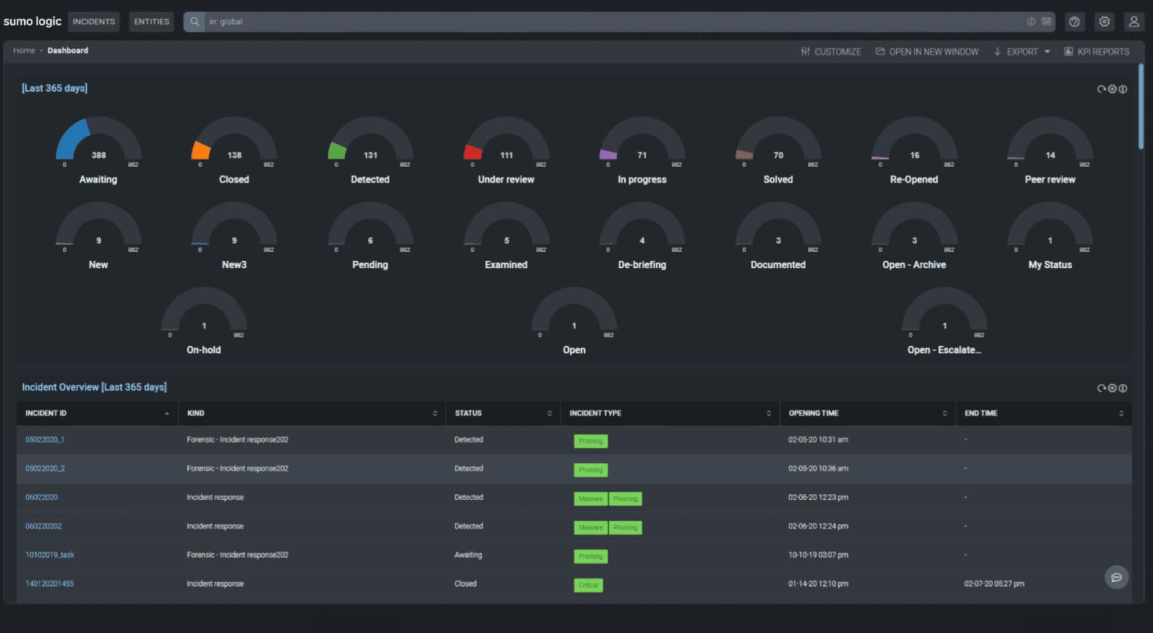Open incident 140120201455

pyautogui.click(x=50, y=584)
